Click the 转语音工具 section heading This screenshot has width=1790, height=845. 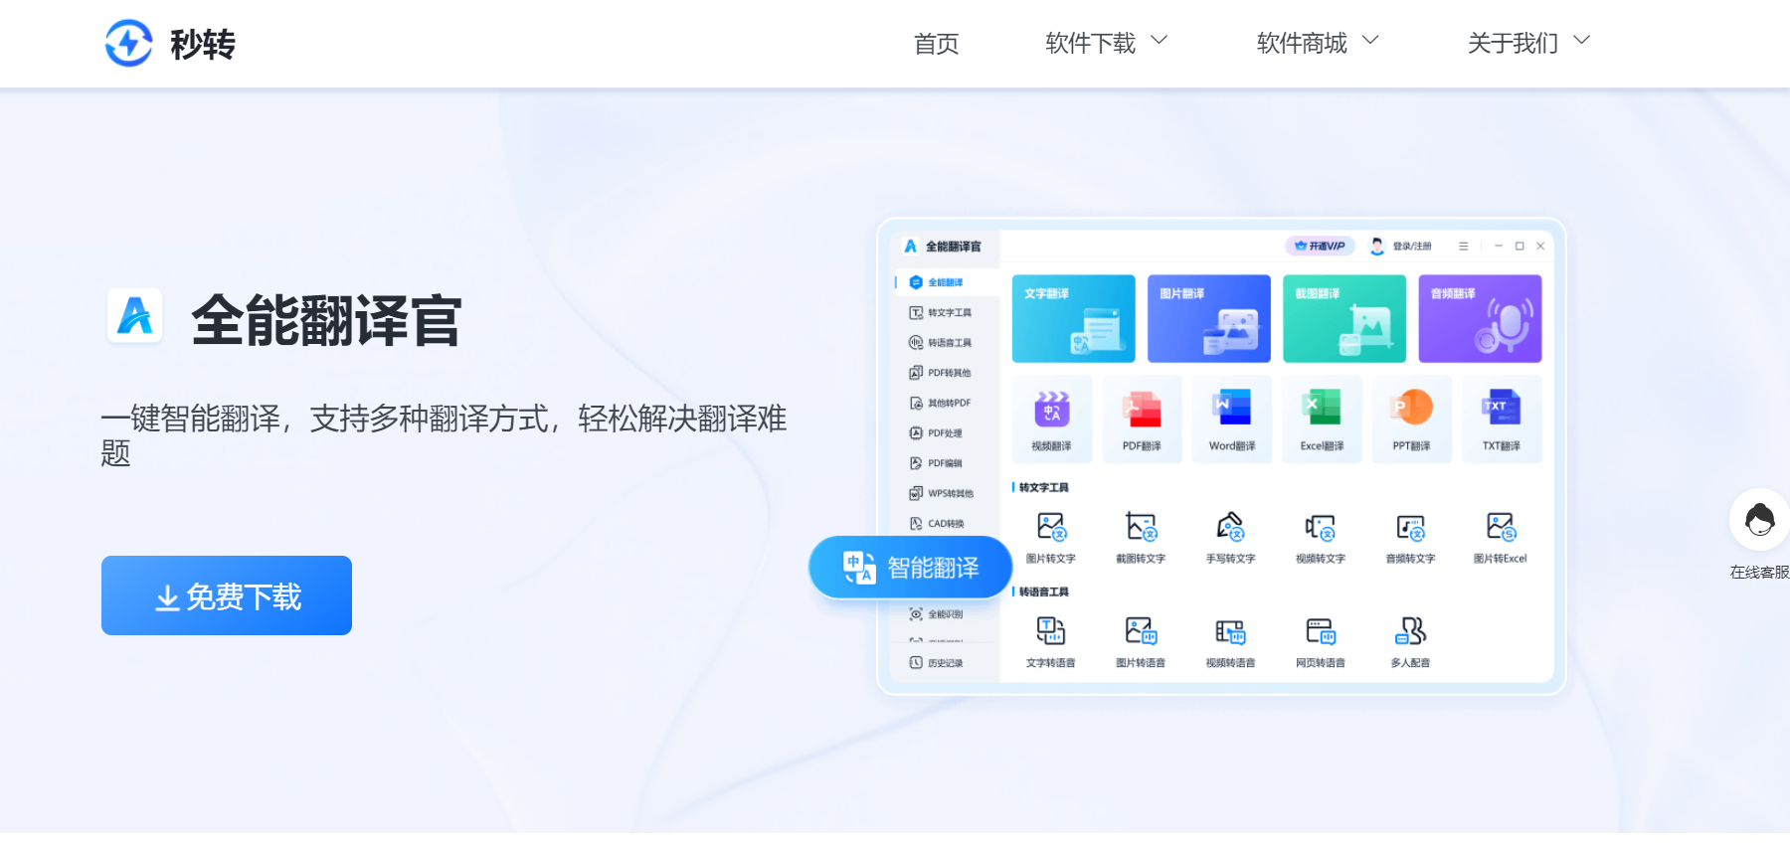[1044, 591]
